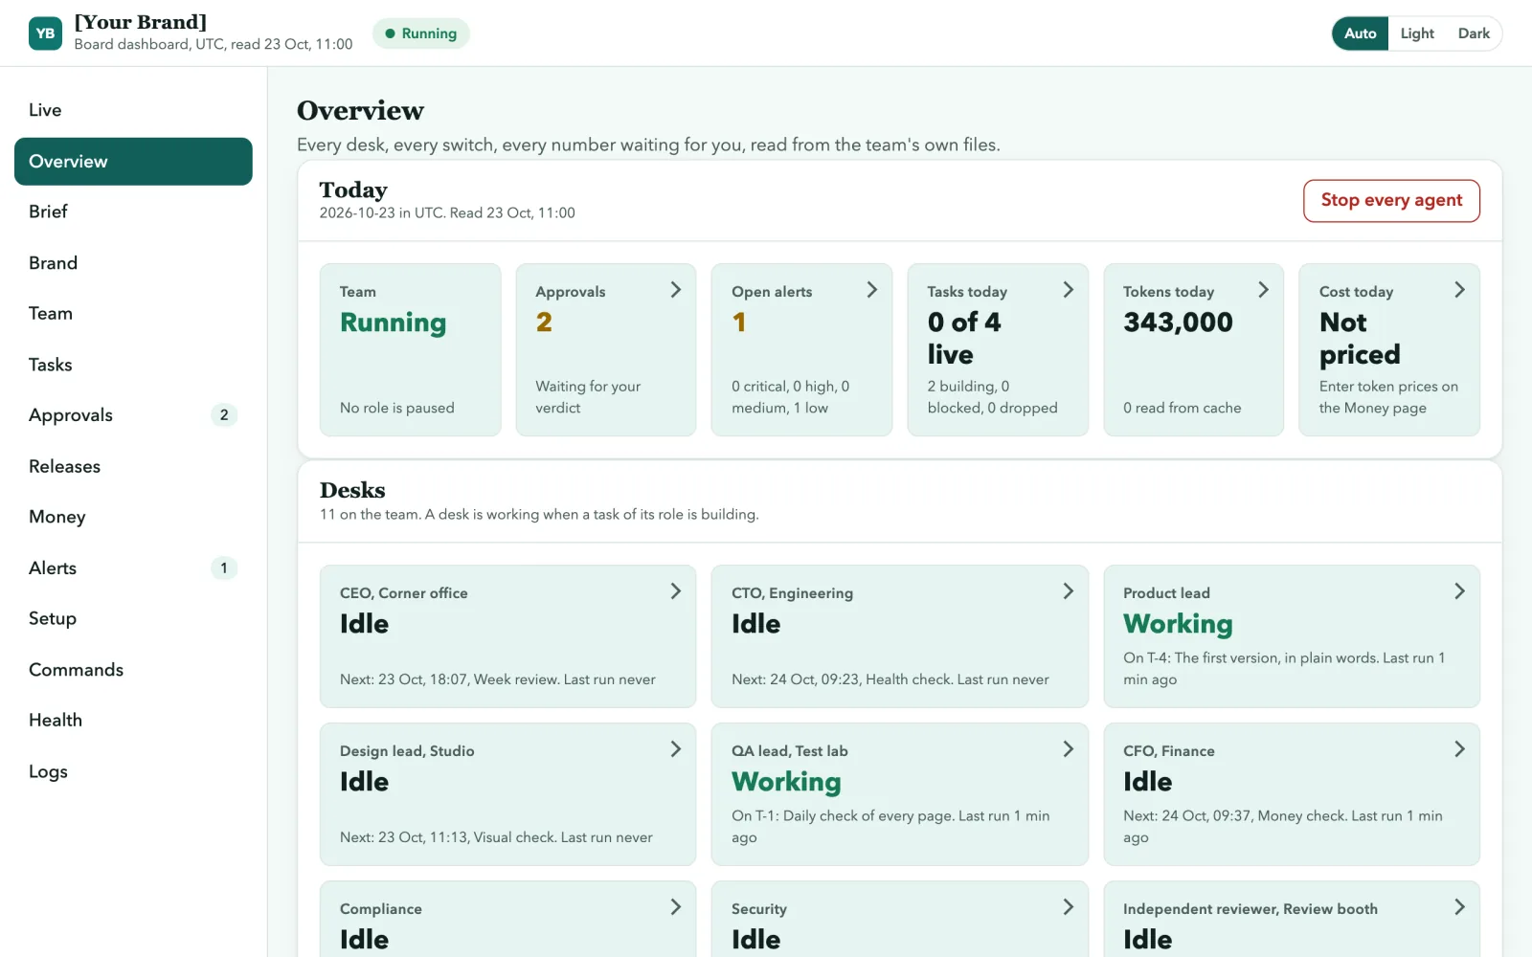1532x957 pixels.
Task: Open Compliance desk chevron
Action: (x=675, y=907)
